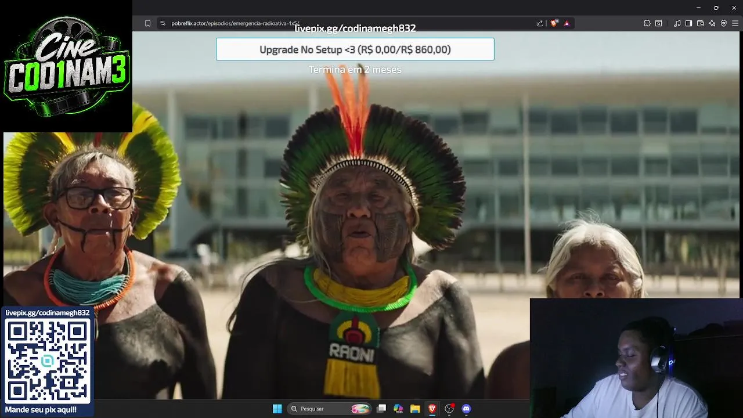The image size is (743, 418).
Task: Open the Brave Shields lion icon
Action: [x=554, y=23]
